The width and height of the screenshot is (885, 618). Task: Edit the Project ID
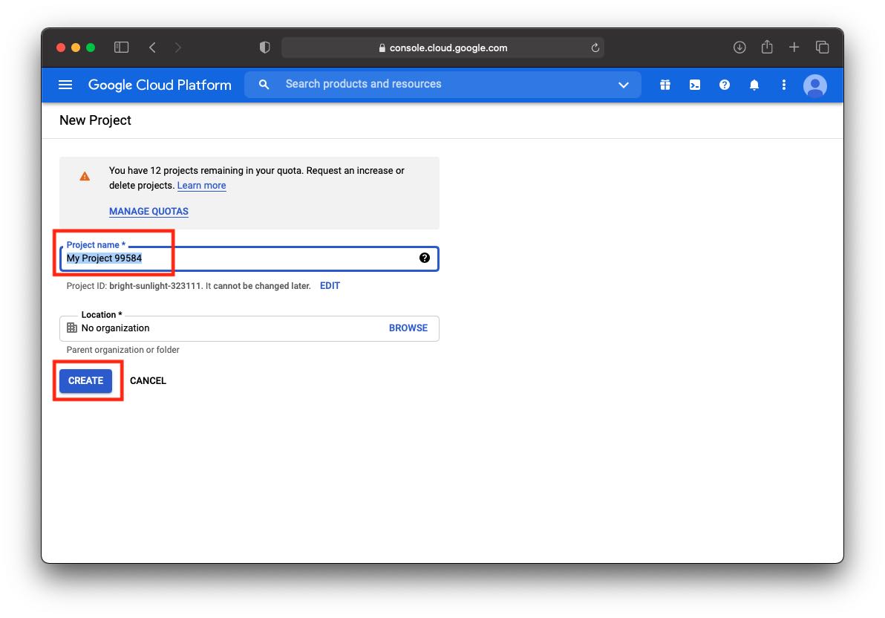pos(330,286)
